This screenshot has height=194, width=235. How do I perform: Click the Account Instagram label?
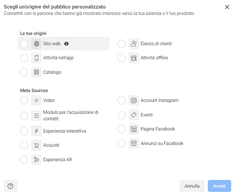point(160,101)
